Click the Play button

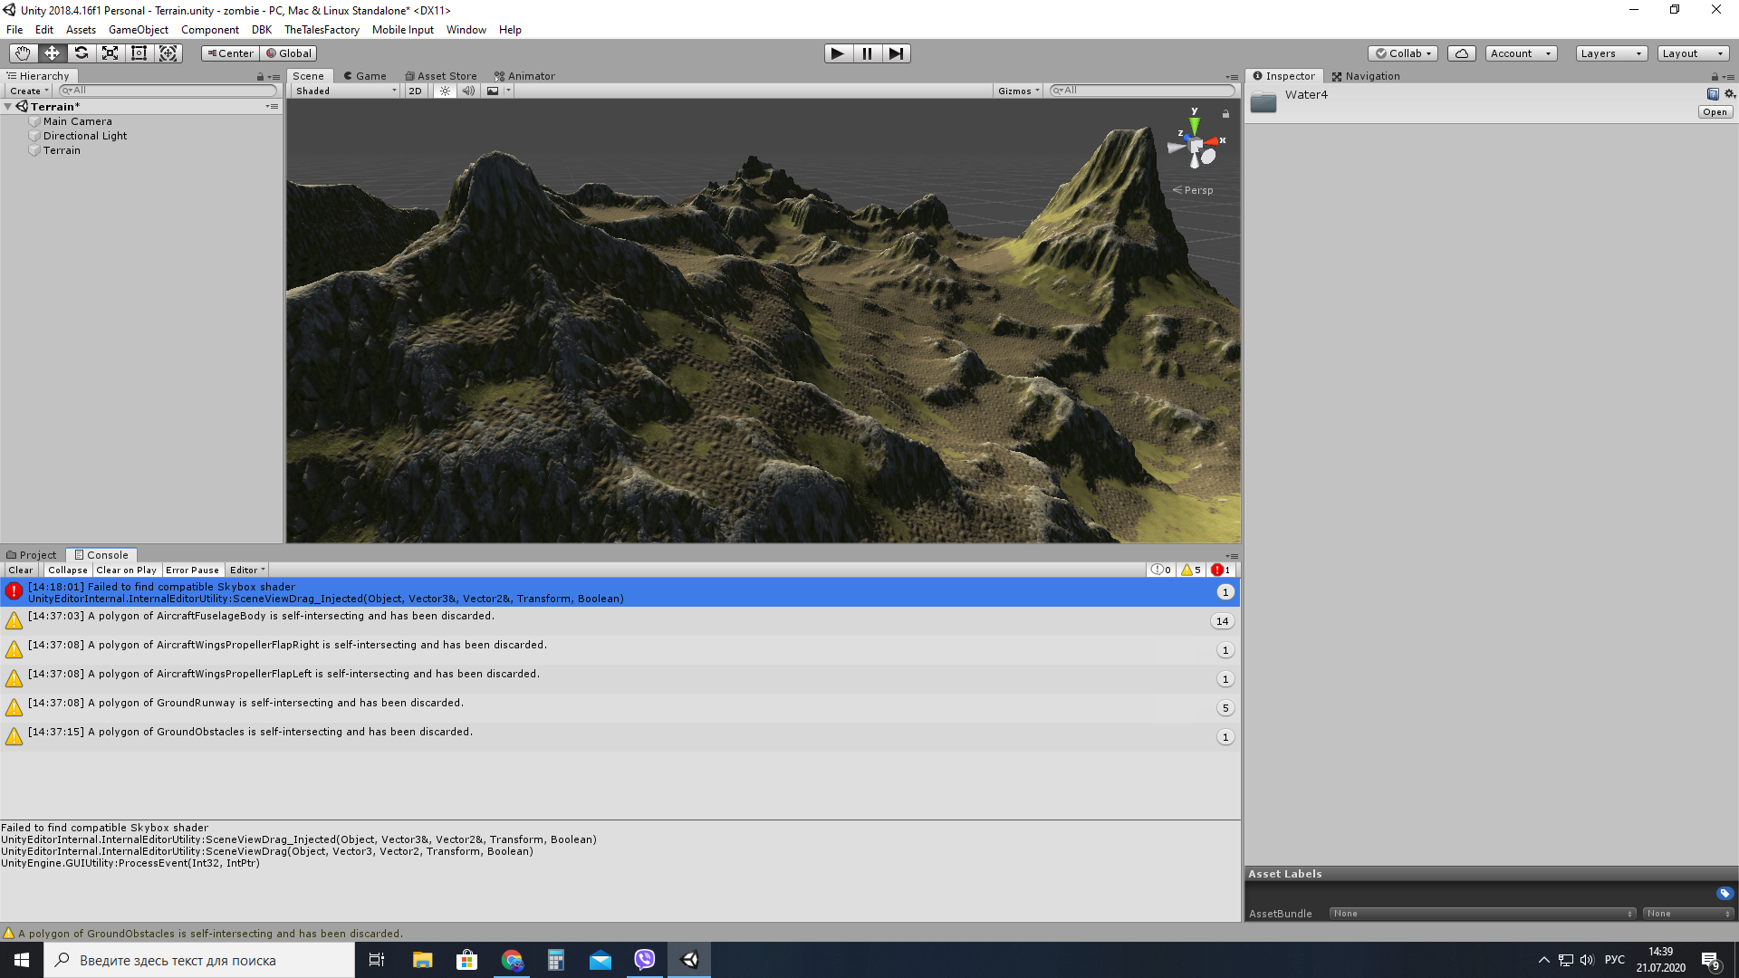click(838, 53)
